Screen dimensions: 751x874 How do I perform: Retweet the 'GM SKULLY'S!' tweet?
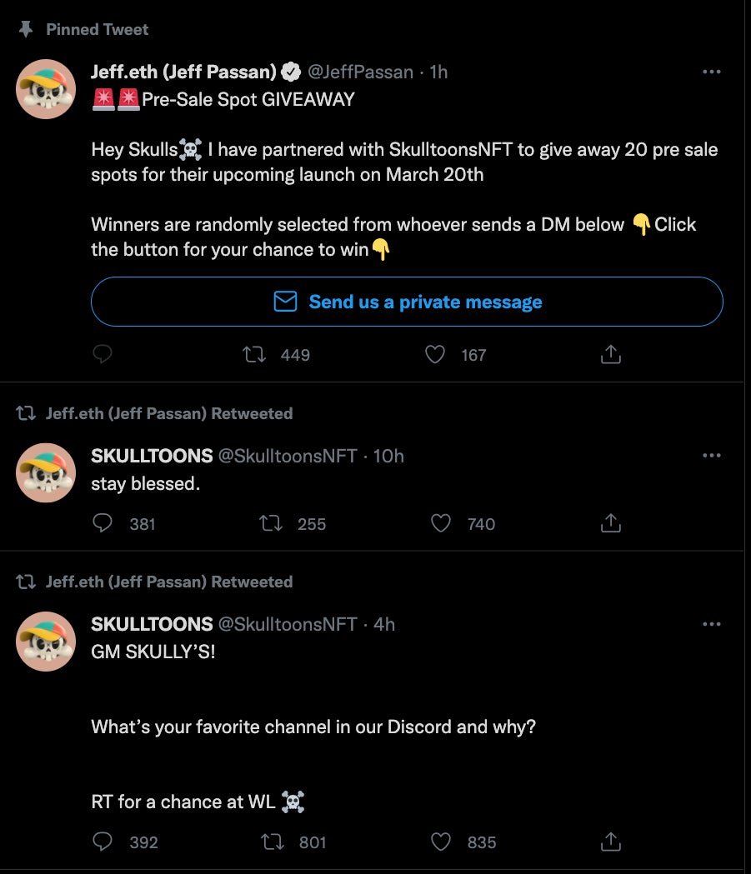tap(273, 842)
